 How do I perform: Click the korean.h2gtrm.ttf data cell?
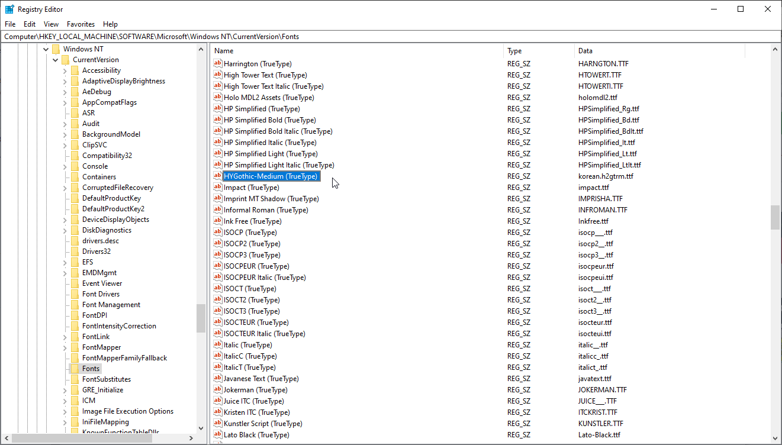pos(606,176)
